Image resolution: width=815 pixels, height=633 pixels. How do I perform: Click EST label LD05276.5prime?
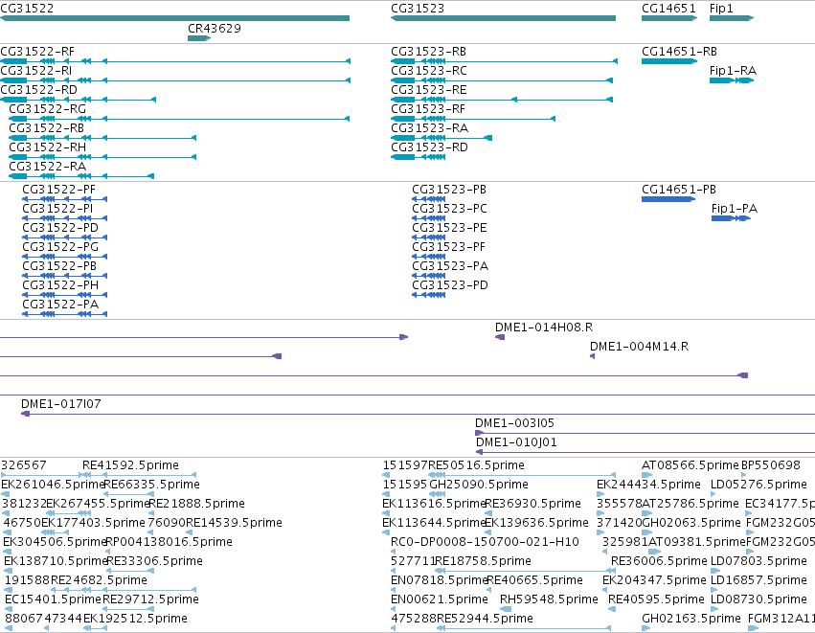758,485
